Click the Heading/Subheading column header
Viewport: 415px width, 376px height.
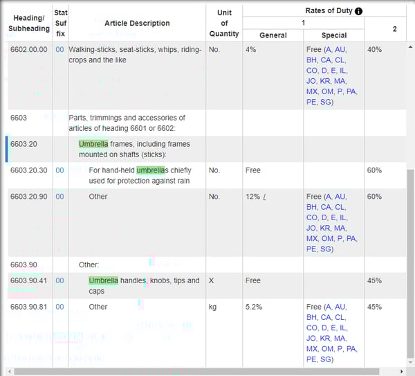(x=28, y=23)
